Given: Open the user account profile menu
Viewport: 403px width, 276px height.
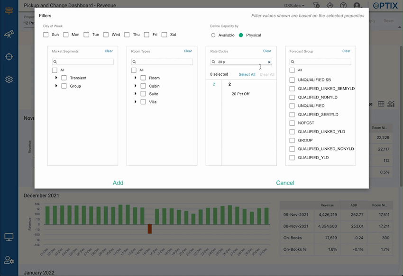Looking at the screenshot, I should 358,6.
